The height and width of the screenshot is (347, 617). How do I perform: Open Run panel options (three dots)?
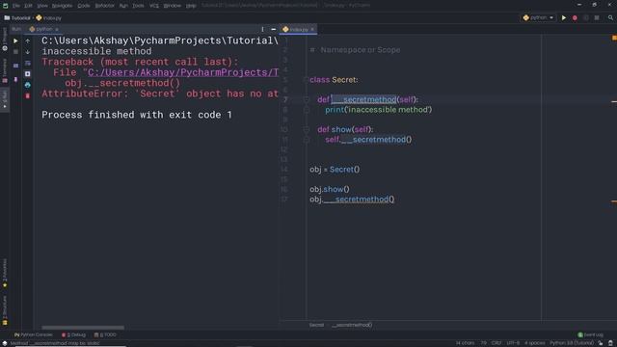pos(262,29)
